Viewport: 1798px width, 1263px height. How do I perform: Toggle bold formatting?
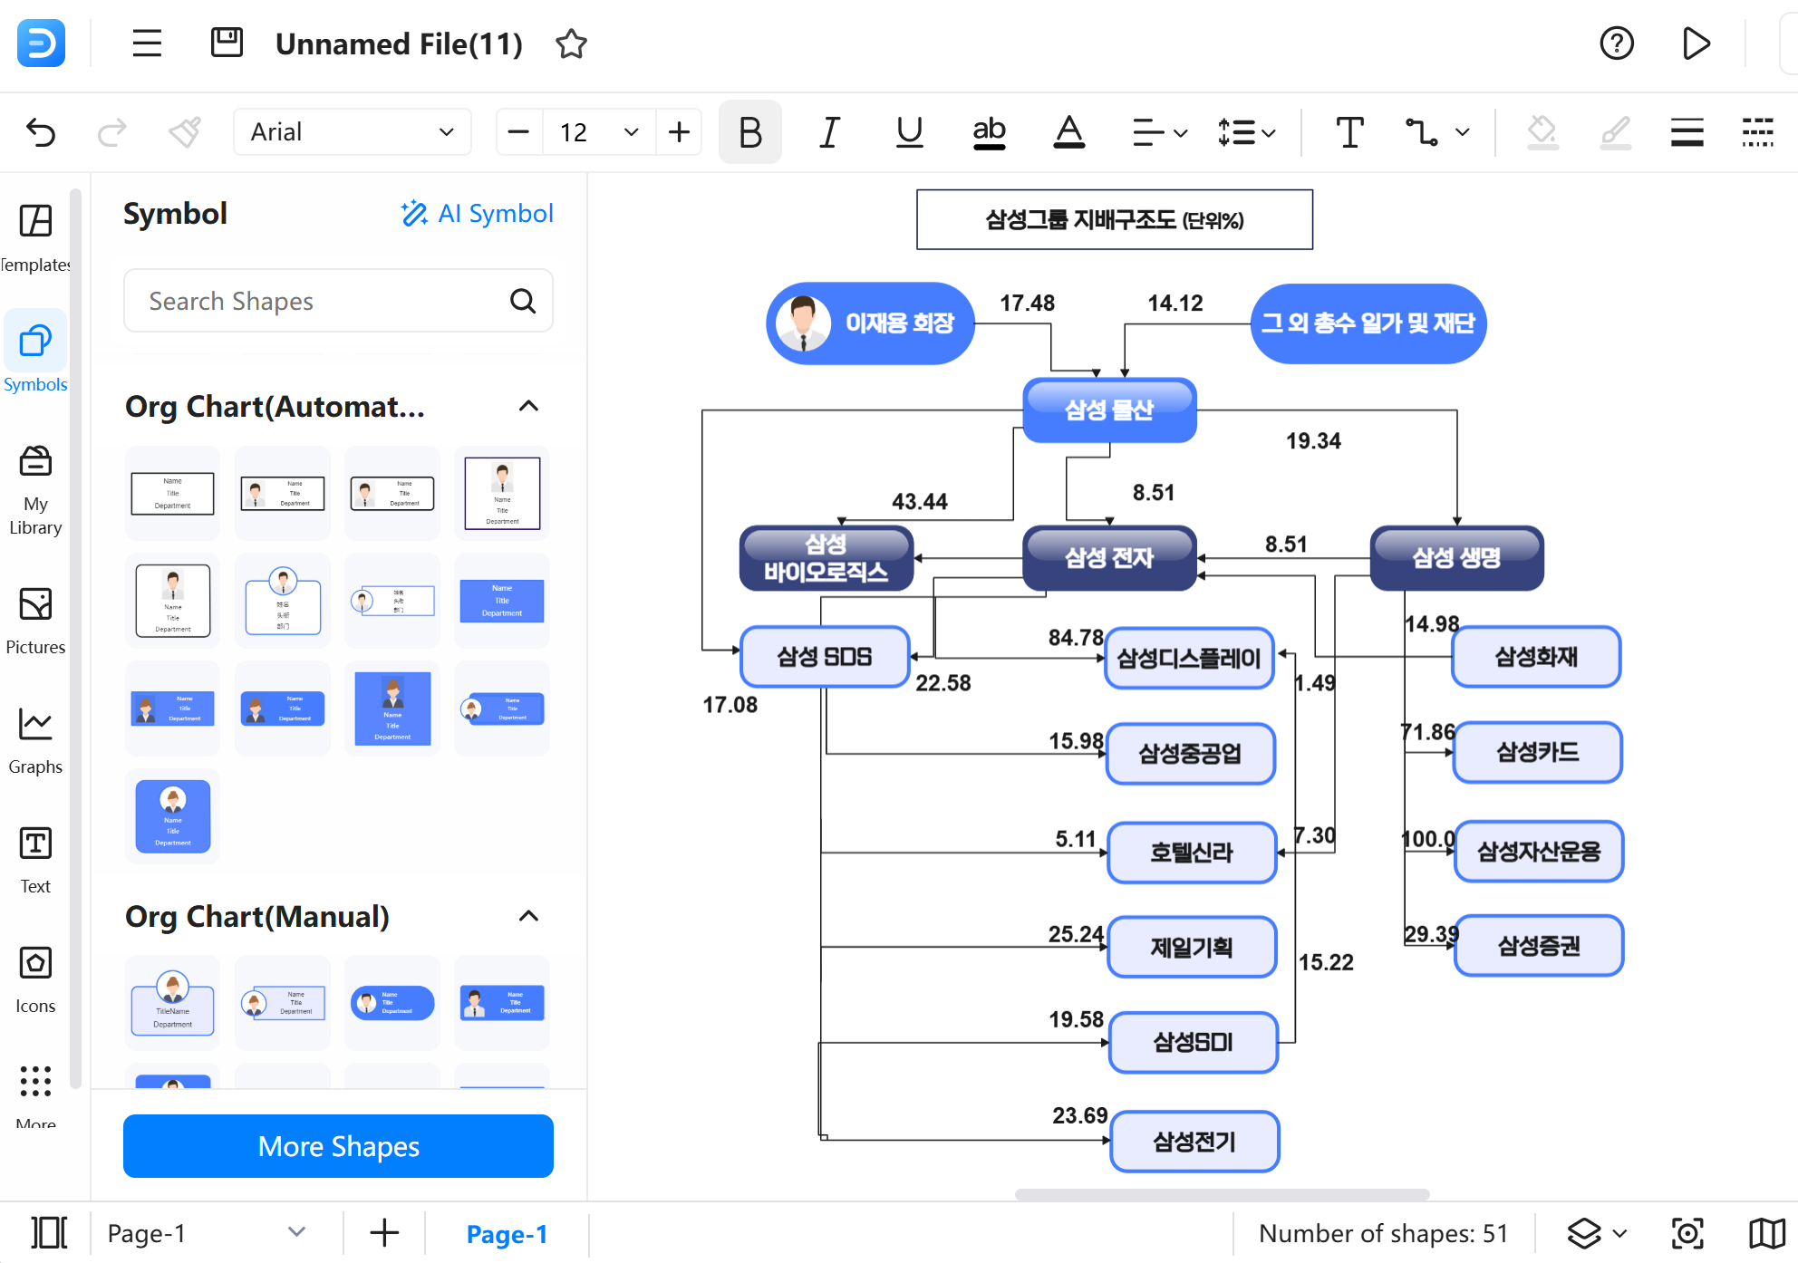(750, 132)
